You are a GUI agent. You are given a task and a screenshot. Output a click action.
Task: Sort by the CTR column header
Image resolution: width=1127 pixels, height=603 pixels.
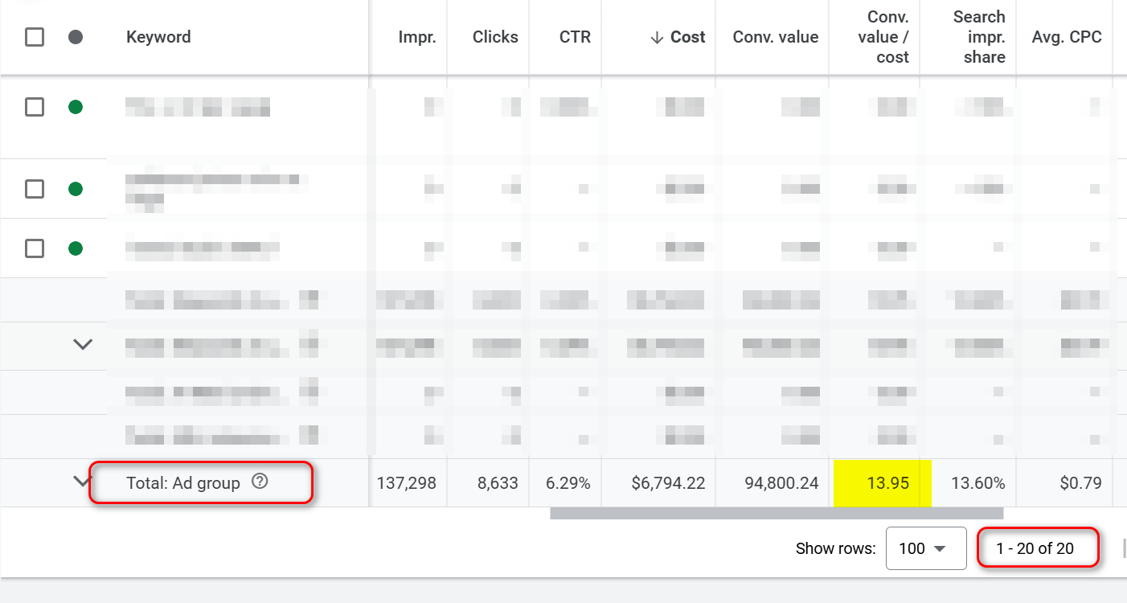576,37
